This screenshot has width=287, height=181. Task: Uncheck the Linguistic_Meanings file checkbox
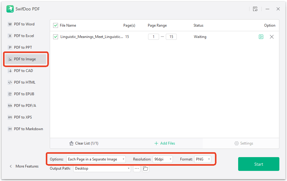pyautogui.click(x=56, y=37)
